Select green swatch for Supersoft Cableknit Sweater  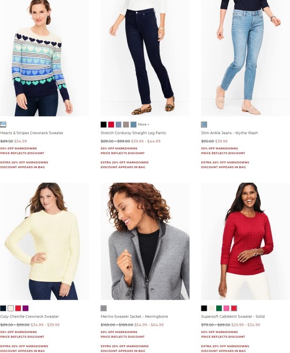click(x=219, y=308)
